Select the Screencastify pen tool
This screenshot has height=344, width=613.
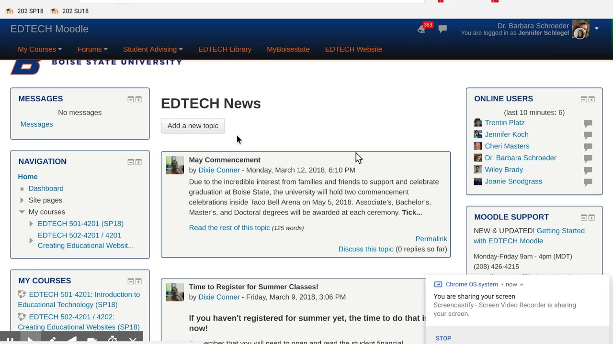coord(52,340)
